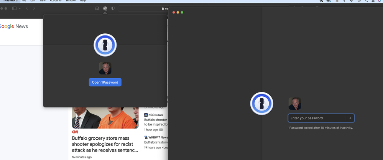The width and height of the screenshot is (383, 160).
Task: Expand the sidebar tab groups dropdown chevron
Action: 20,8
